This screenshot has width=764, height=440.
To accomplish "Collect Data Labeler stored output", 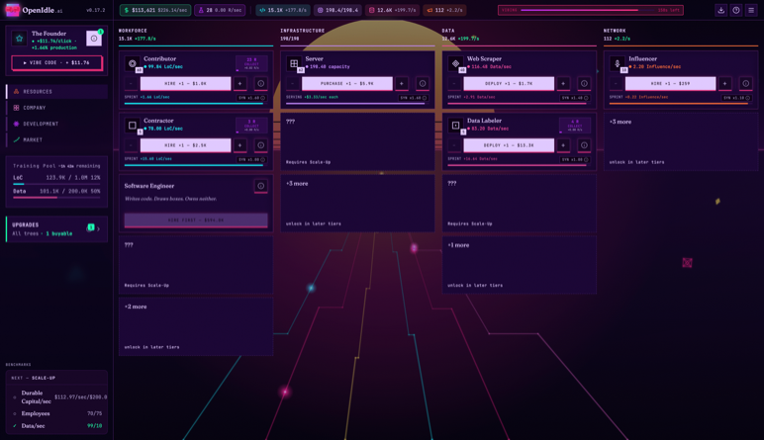I will (575, 126).
